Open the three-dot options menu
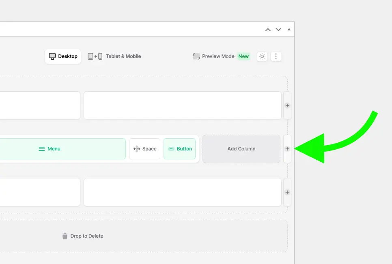 coord(276,56)
